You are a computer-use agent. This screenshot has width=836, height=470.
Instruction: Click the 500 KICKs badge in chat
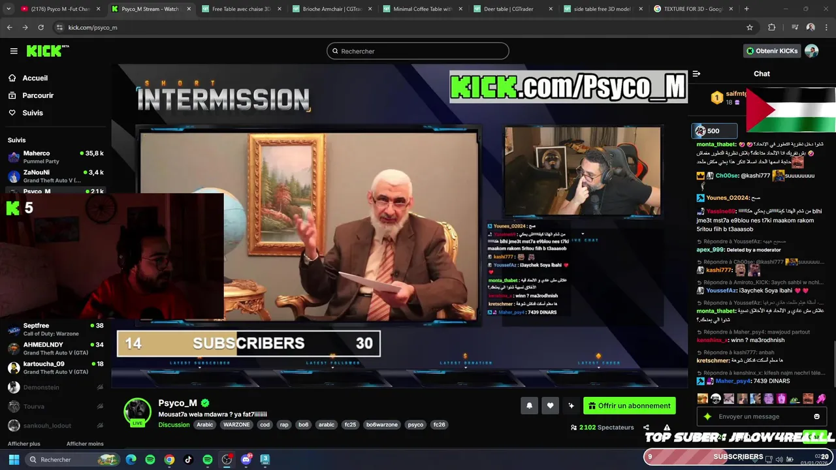[x=715, y=131]
